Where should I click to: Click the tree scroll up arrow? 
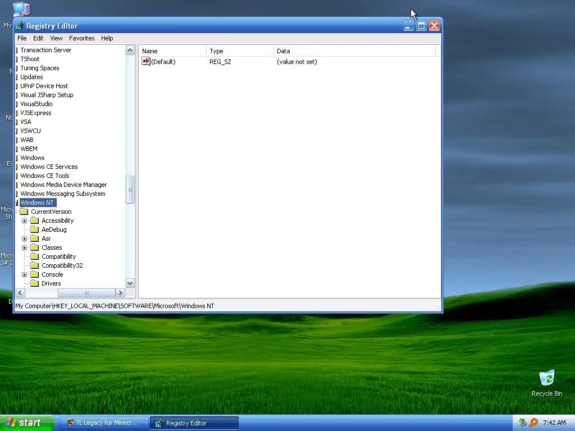point(130,50)
